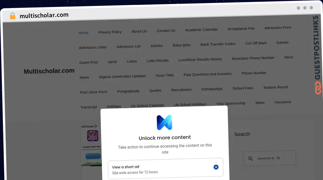Open the Admission Letter link

pos(93,47)
